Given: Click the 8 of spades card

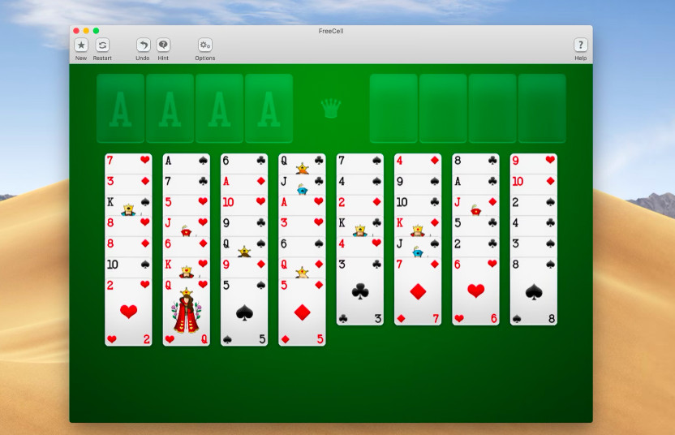Looking at the screenshot, I should [x=533, y=292].
